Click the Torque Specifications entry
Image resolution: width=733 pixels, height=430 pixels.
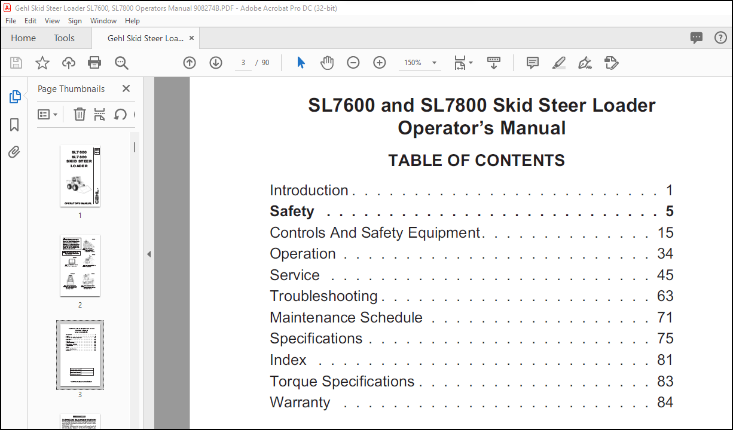tap(471, 382)
